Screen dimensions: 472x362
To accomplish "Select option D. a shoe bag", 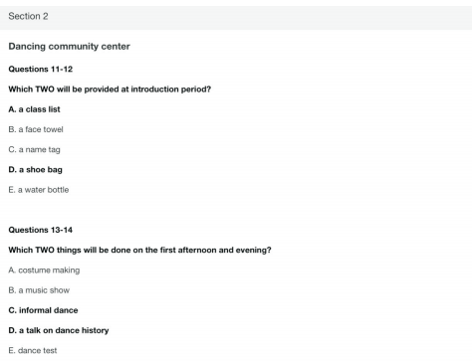I will tap(35, 170).
